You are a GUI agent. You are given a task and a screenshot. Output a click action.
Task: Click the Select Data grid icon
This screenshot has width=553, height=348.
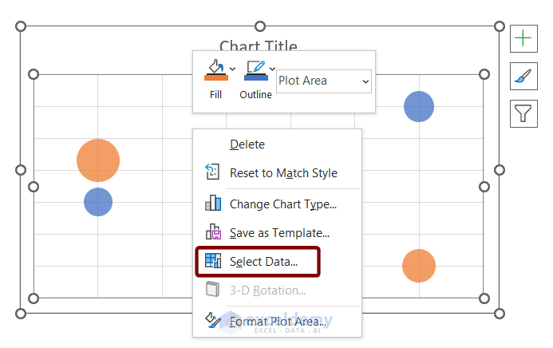coord(212,261)
